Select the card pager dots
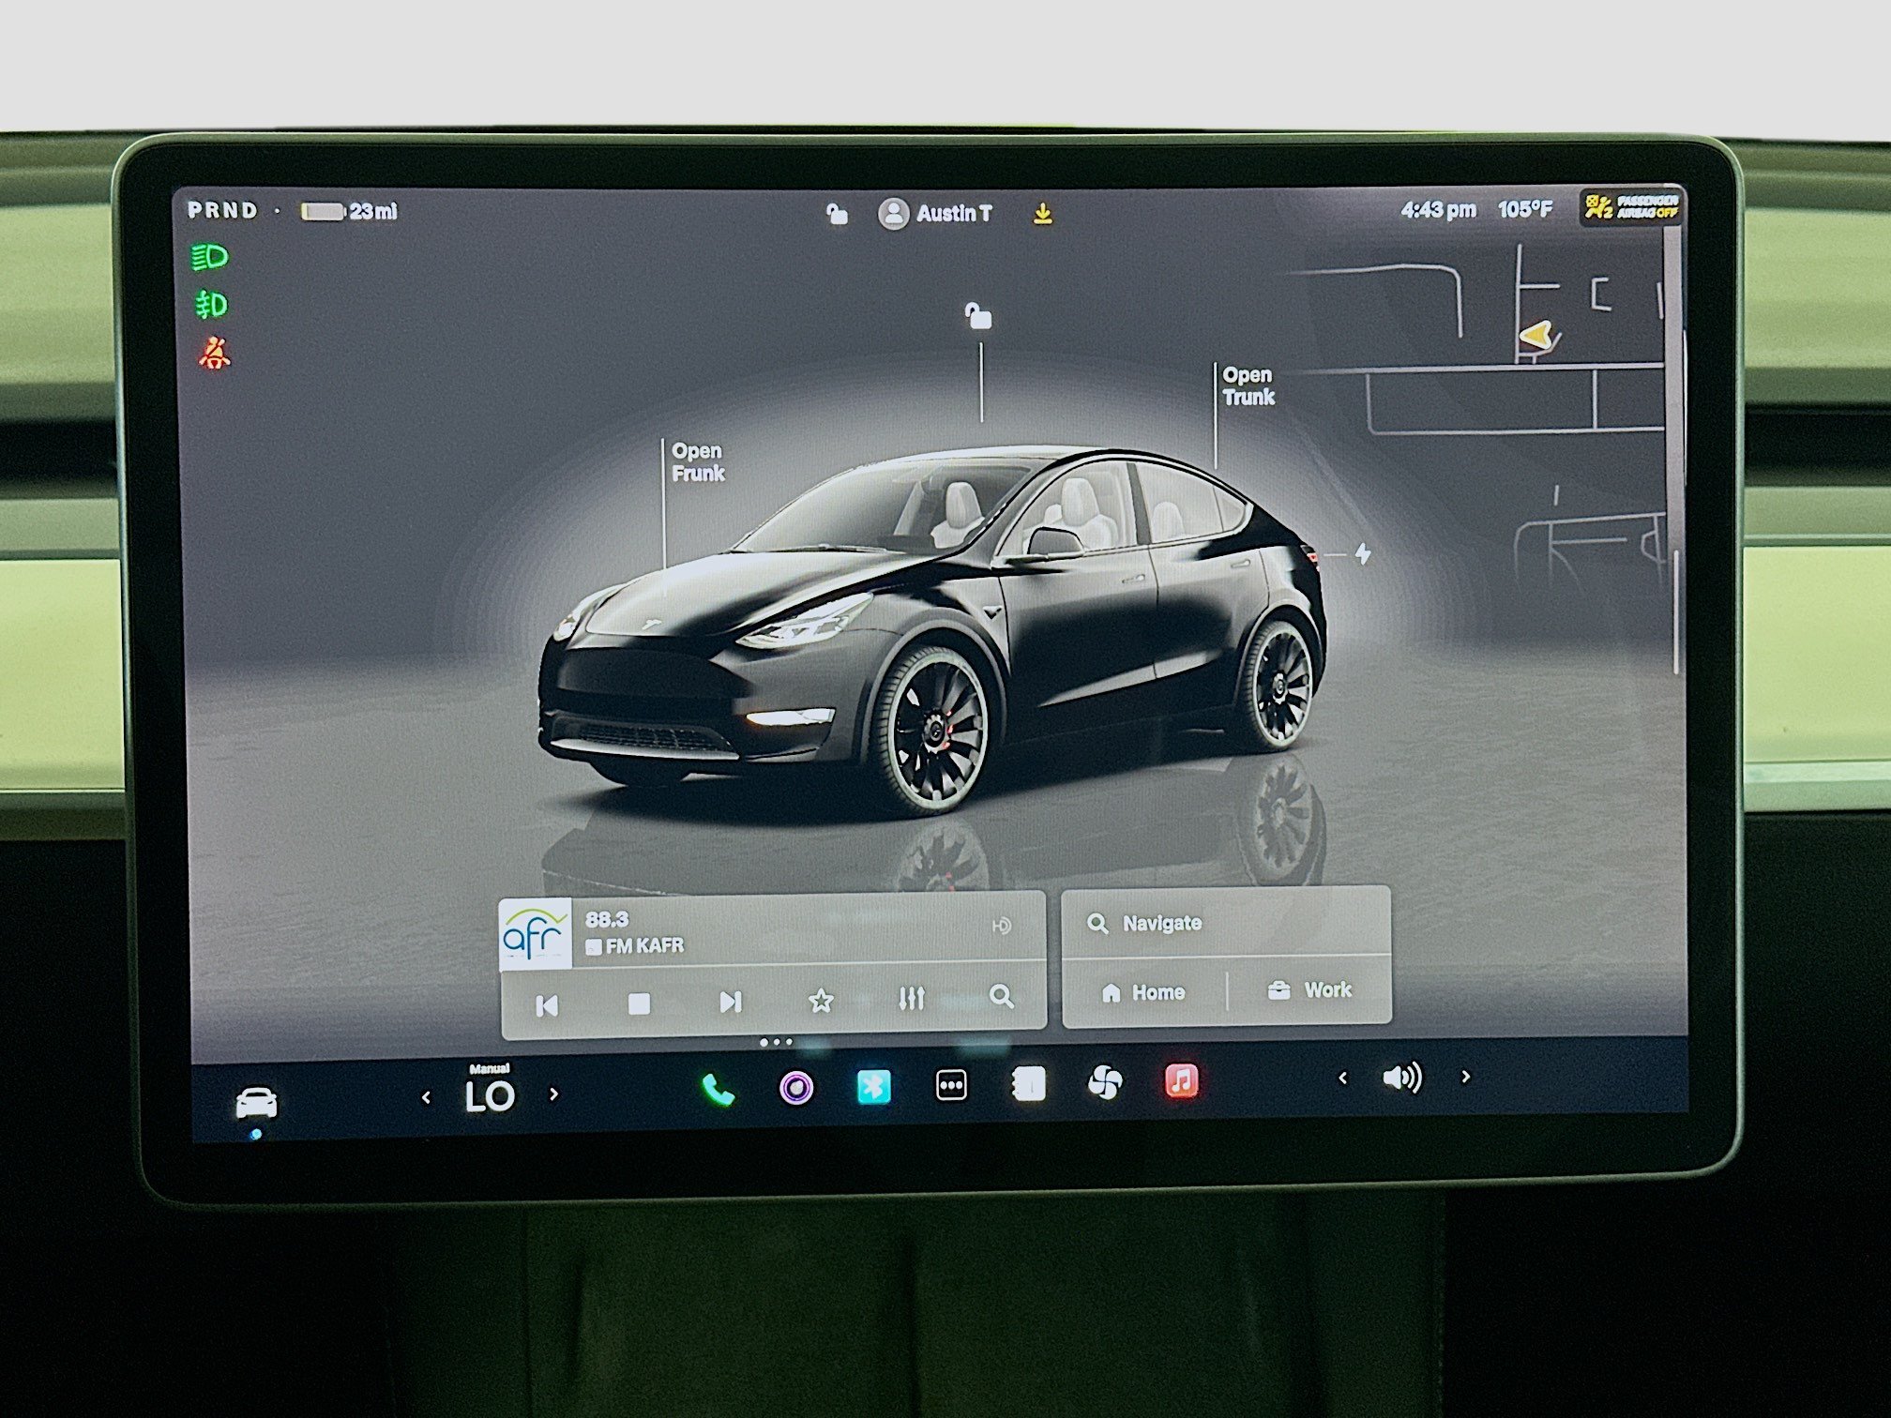This screenshot has width=1891, height=1418. coord(776,1042)
